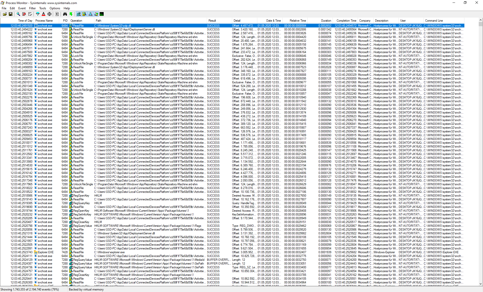The width and height of the screenshot is (483, 292).
Task: Click the Open log file icon
Action: point(5,14)
